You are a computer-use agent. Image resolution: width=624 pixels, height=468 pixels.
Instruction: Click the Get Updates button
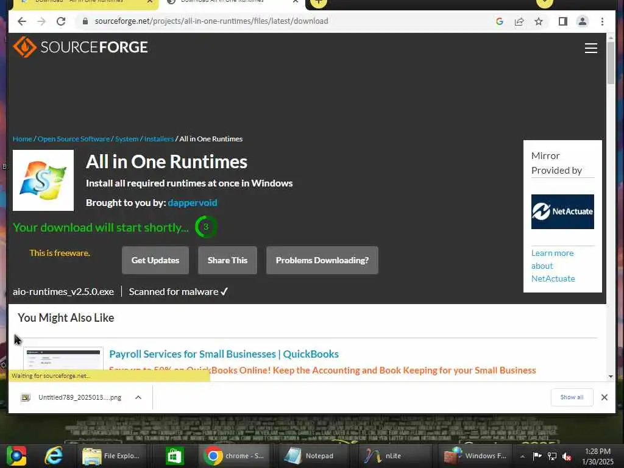click(155, 260)
